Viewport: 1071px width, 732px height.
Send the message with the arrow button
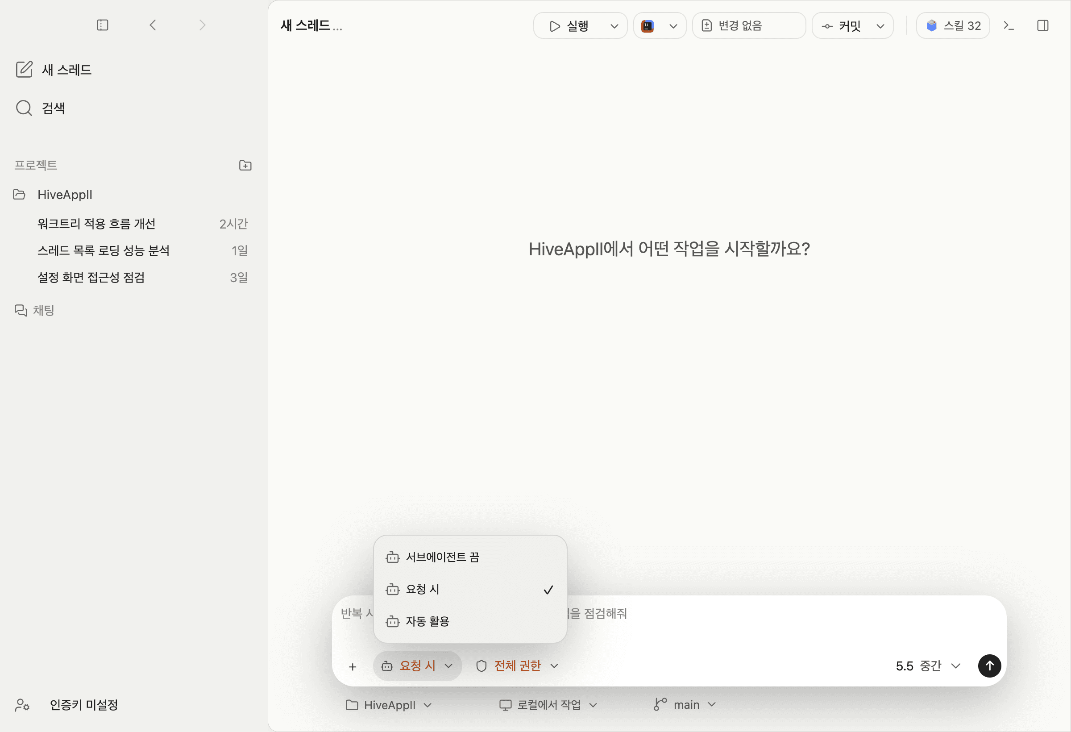[x=989, y=666]
